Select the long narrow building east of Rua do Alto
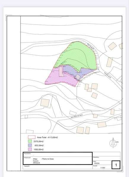 (x=109, y=62)
